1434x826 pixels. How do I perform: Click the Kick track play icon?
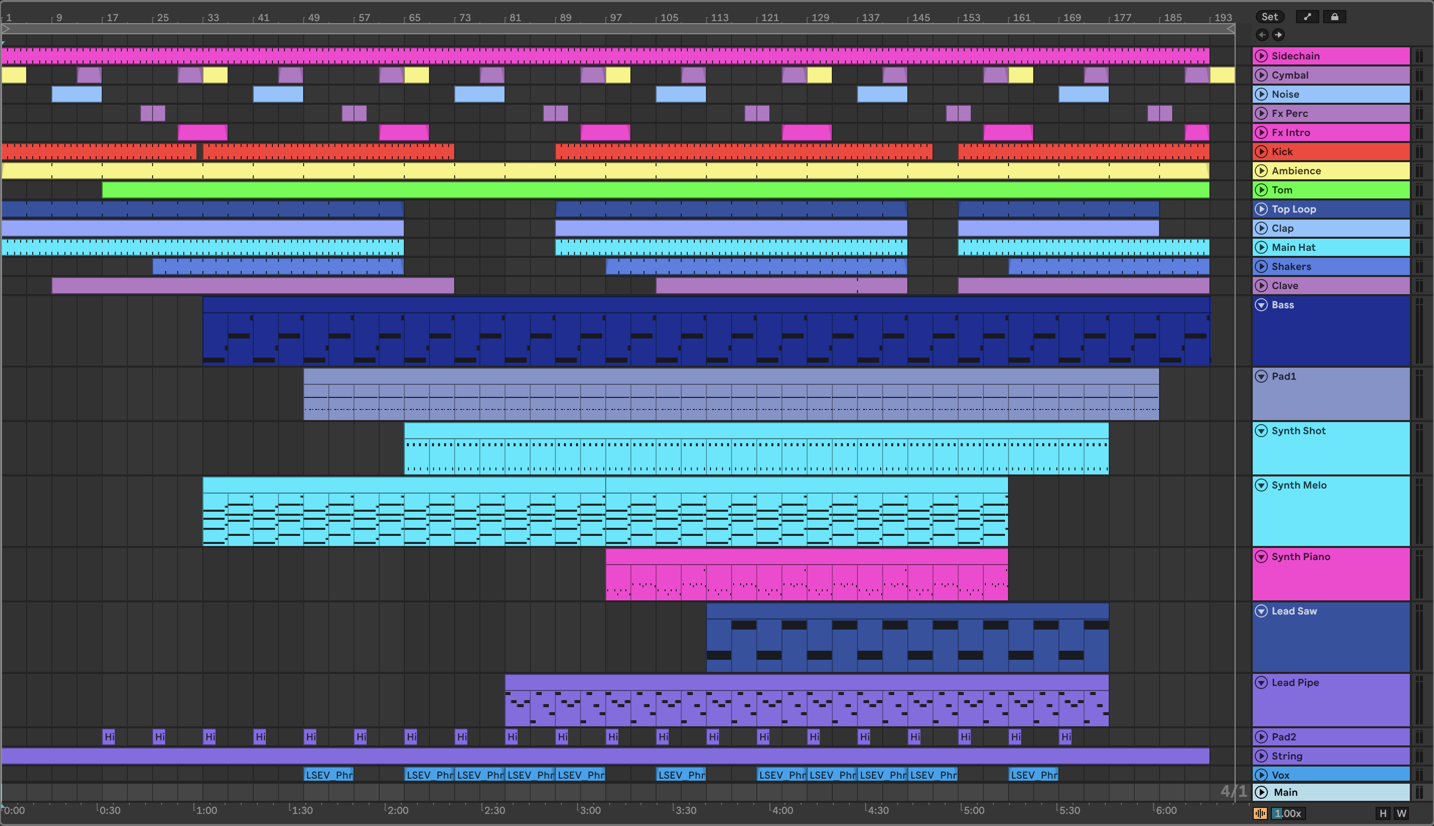click(1261, 152)
